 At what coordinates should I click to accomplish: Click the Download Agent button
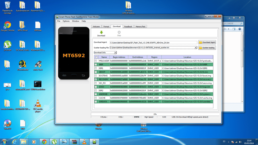click(x=207, y=42)
